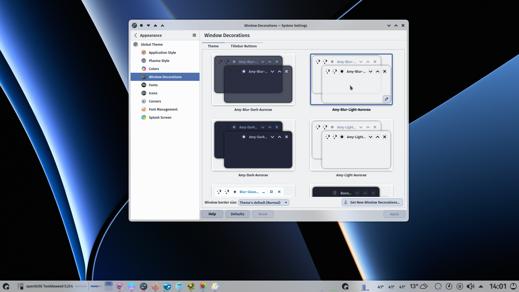Select the Amy-Light-Aurorae theme thumbnail
The image size is (519, 292).
click(x=351, y=145)
